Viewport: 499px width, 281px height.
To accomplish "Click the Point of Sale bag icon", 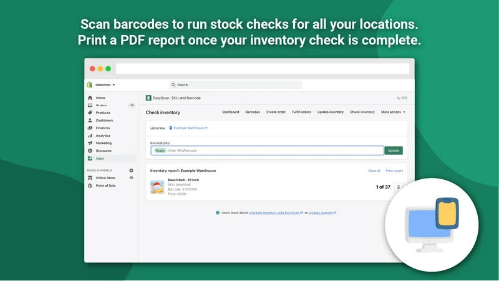I will click(90, 185).
